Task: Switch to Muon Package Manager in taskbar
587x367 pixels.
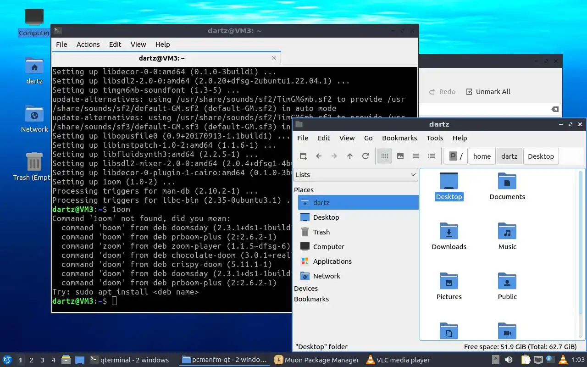Action: click(316, 360)
